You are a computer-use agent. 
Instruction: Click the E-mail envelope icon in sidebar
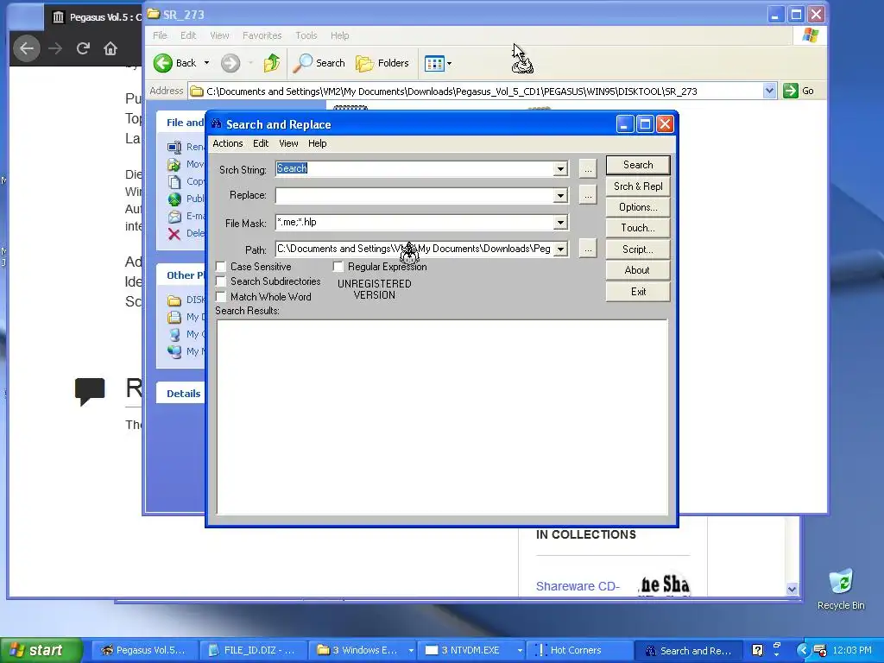pos(174,217)
